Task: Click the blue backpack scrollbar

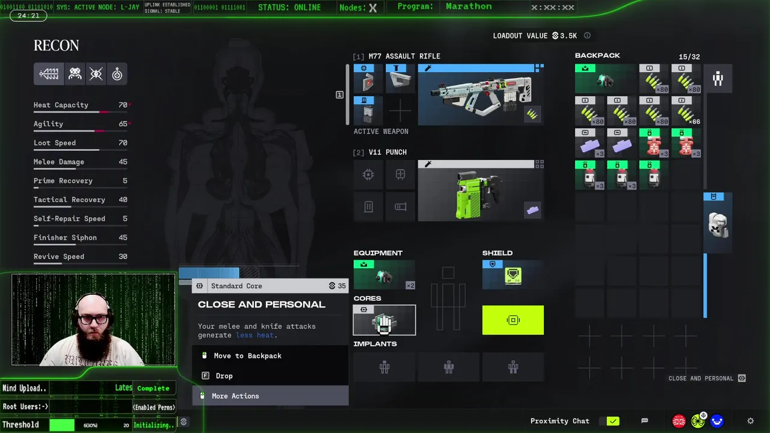Action: click(x=705, y=285)
